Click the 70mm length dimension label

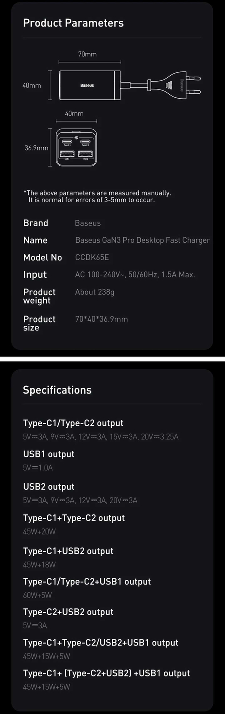pos(87,54)
